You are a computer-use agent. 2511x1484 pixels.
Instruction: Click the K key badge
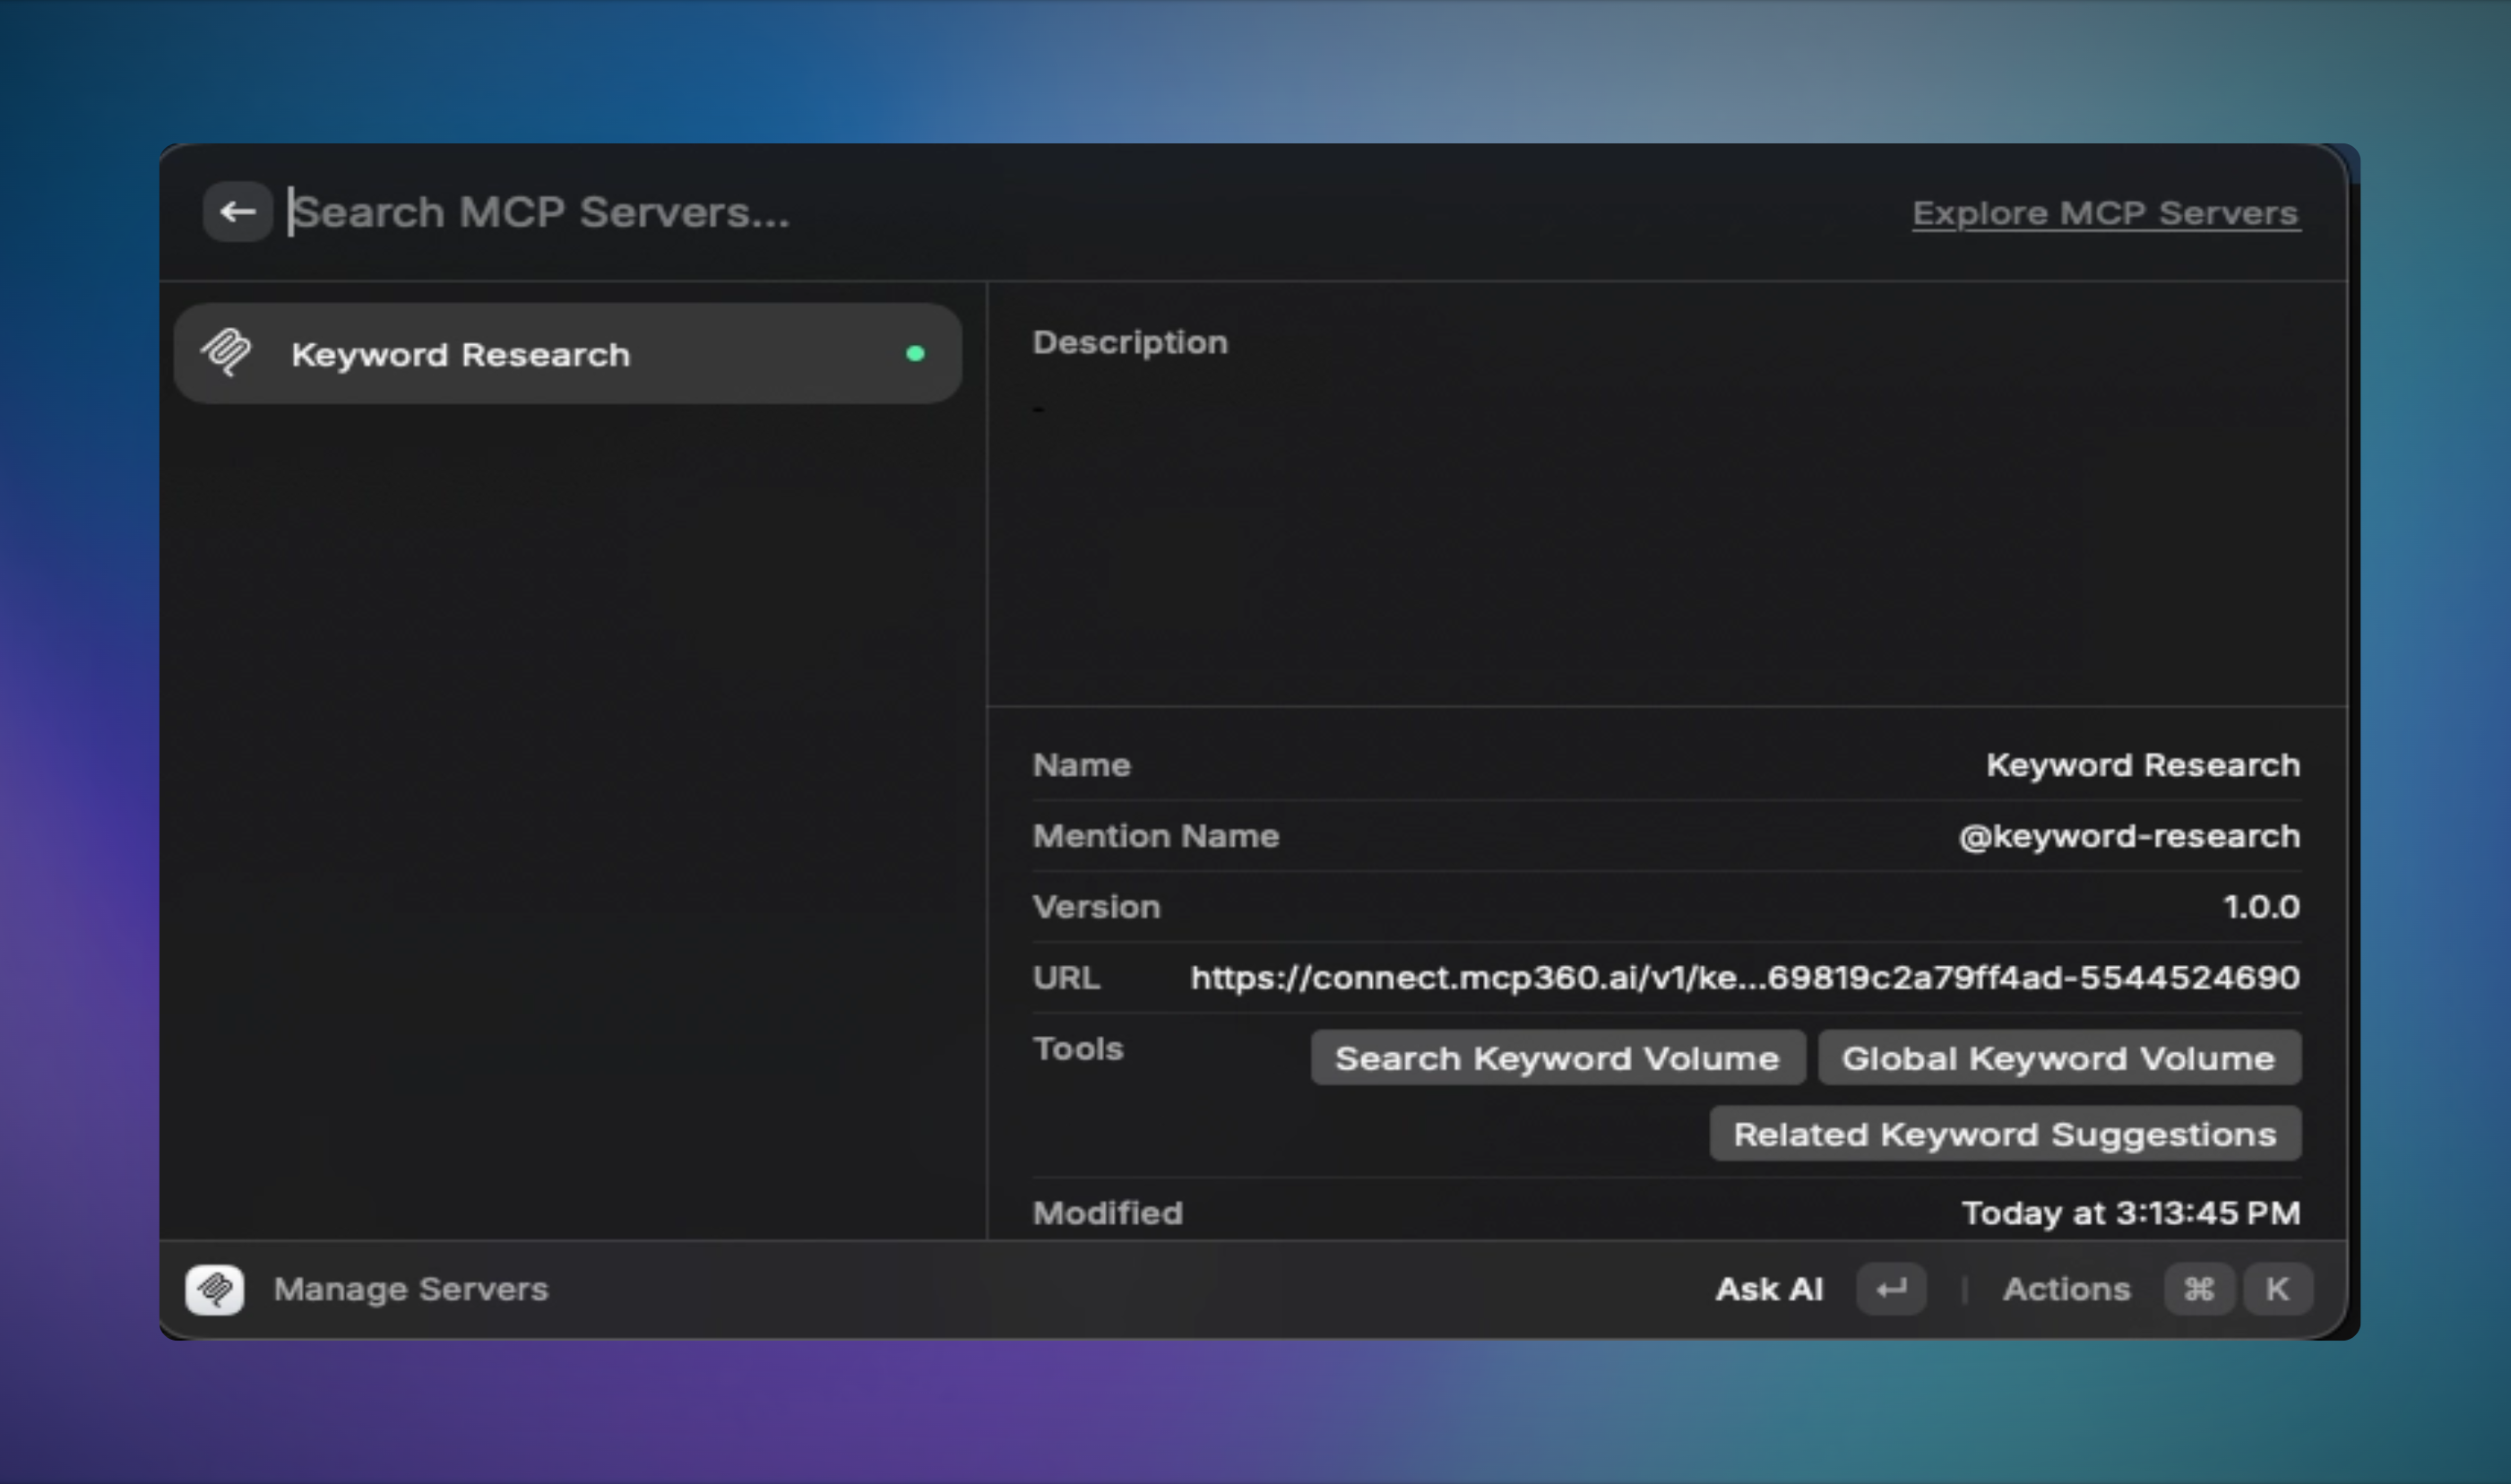2277,1289
